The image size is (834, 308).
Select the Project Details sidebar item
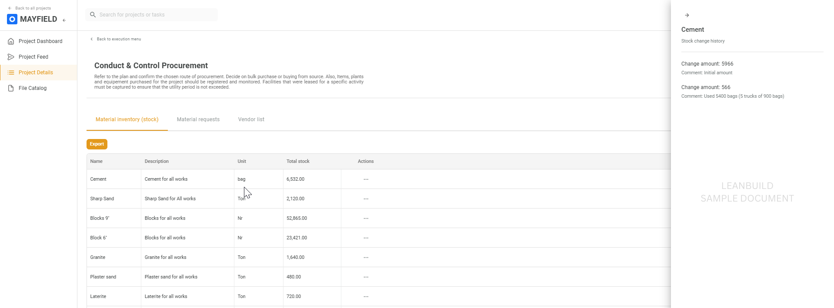click(x=36, y=73)
